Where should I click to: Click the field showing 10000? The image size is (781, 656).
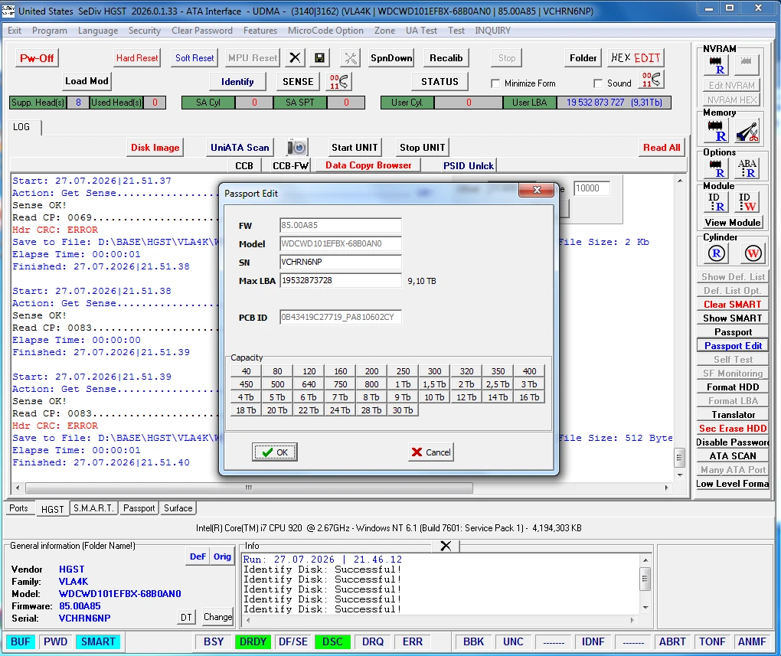[592, 188]
